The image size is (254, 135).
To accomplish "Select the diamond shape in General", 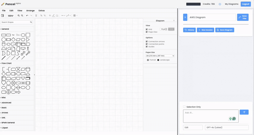I will 13,40.
